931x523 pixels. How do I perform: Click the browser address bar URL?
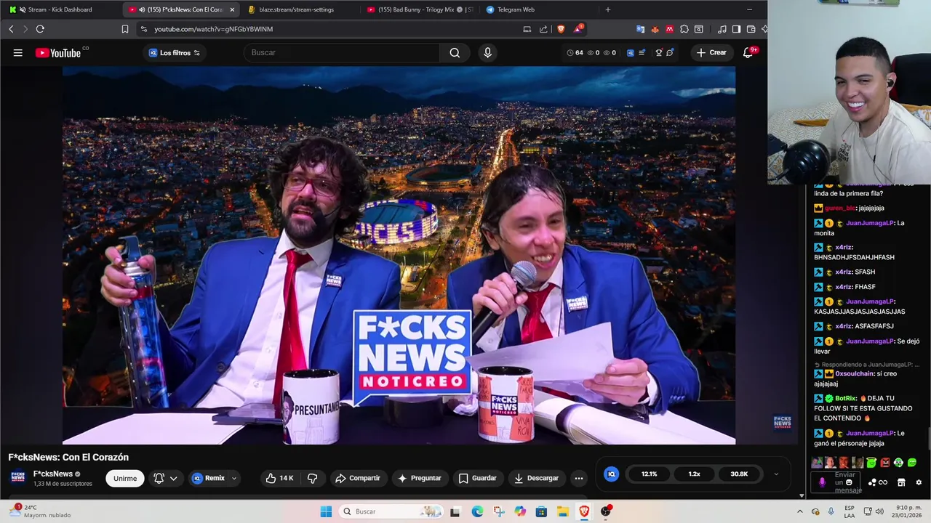pyautogui.click(x=213, y=29)
